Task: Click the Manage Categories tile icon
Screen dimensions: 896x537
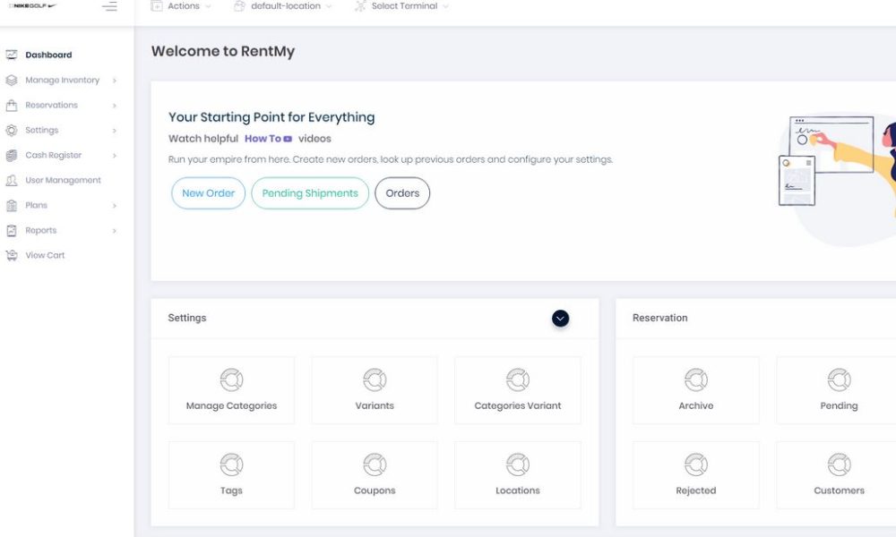Action: [x=231, y=380]
